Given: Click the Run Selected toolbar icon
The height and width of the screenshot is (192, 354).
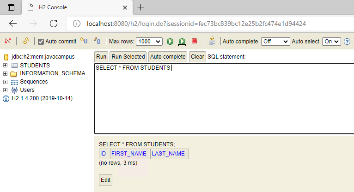Looking at the screenshot, I should coord(182,42).
